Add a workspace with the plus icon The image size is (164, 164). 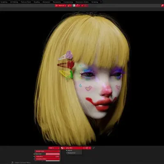click(x=101, y=2)
